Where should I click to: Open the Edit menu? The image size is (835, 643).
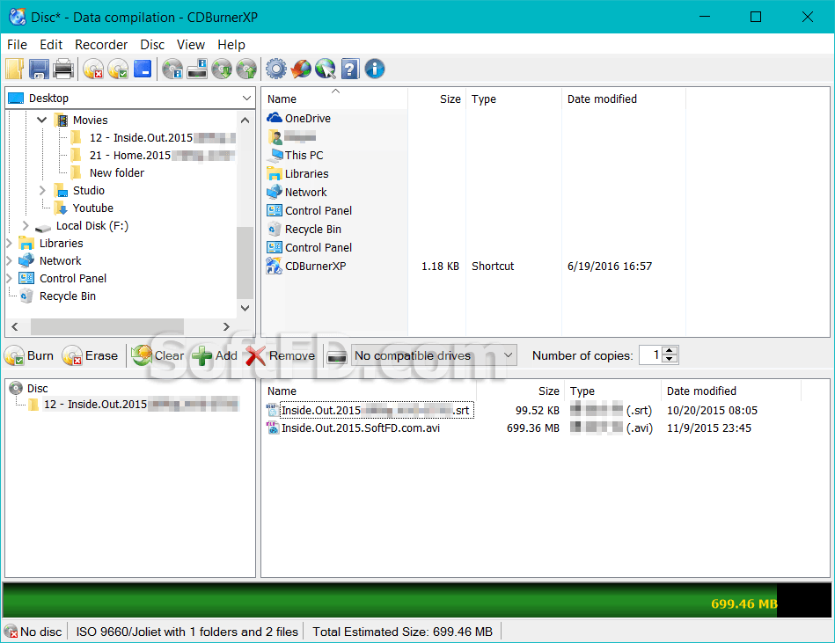pyautogui.click(x=51, y=45)
